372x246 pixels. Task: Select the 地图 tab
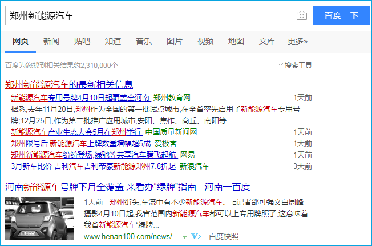(x=236, y=41)
